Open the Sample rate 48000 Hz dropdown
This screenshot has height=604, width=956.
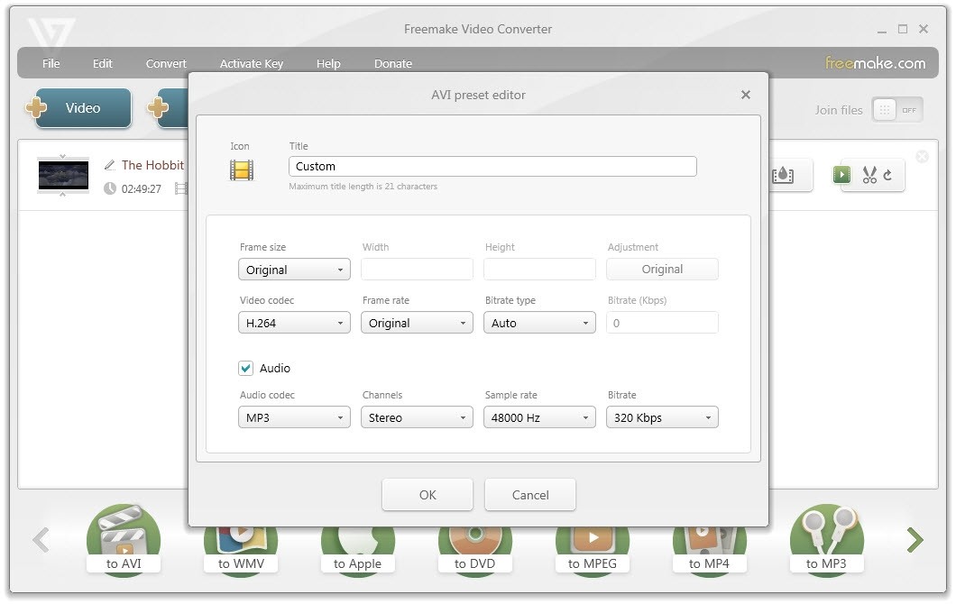(539, 417)
